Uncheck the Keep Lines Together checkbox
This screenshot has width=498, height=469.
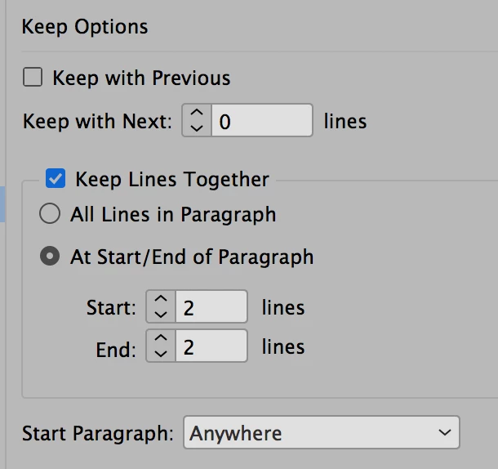pyautogui.click(x=56, y=179)
